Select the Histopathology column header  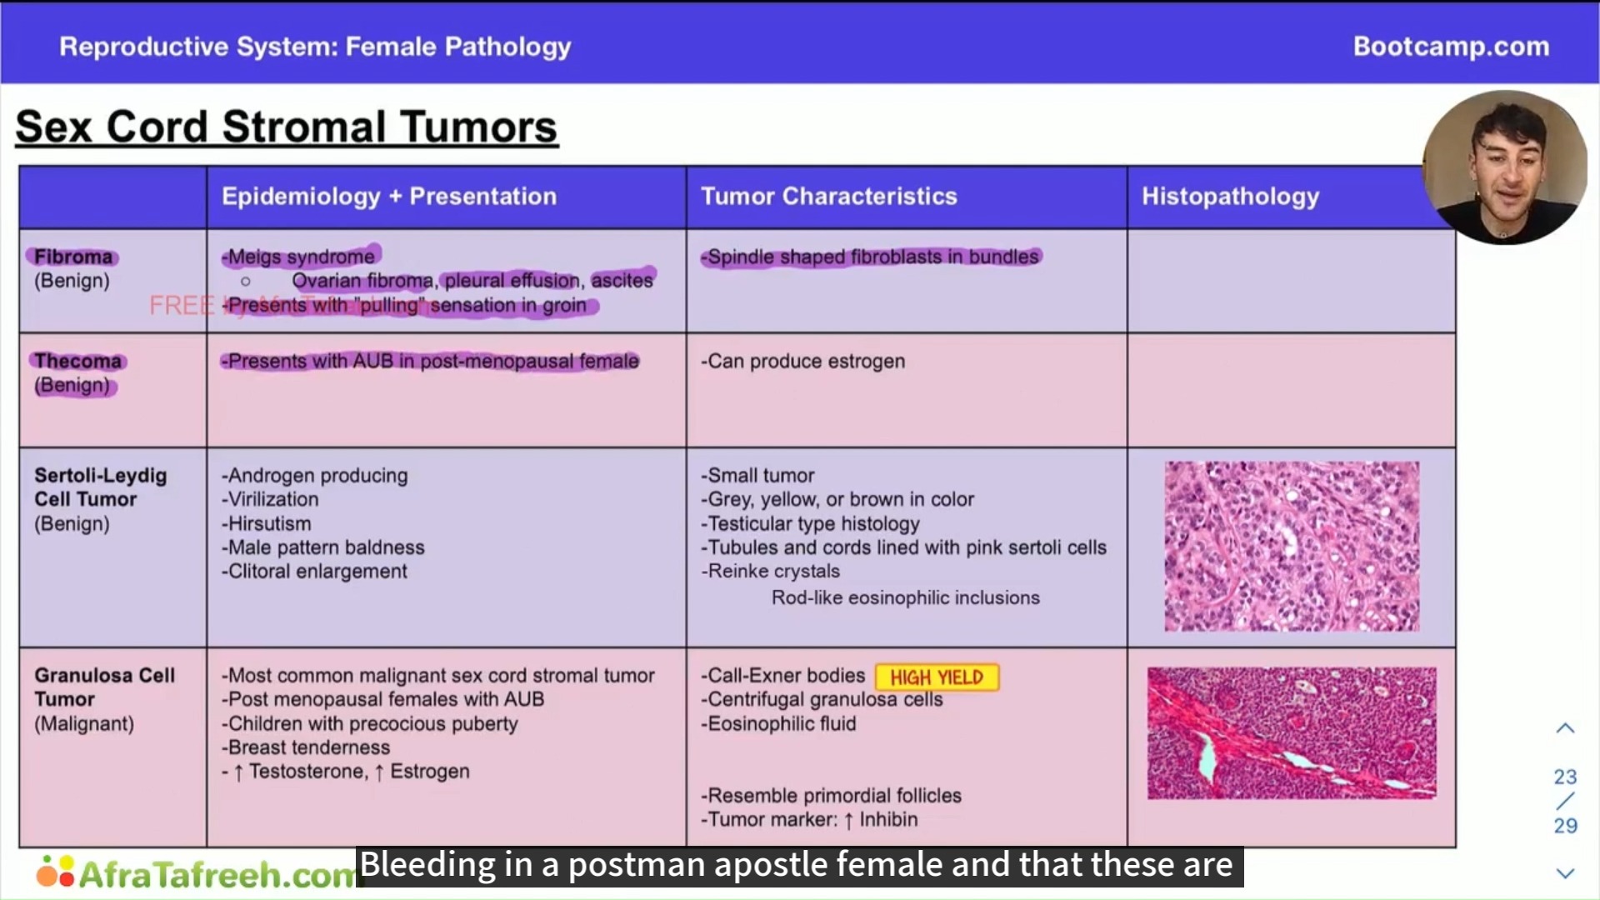coord(1231,197)
